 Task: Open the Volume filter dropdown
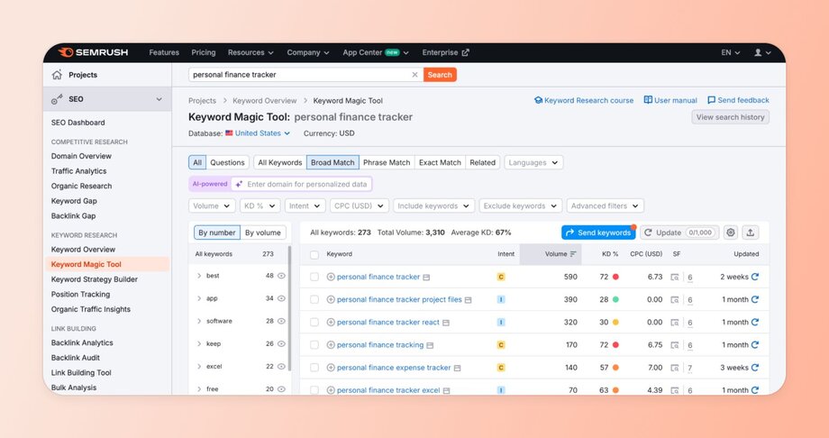[212, 205]
